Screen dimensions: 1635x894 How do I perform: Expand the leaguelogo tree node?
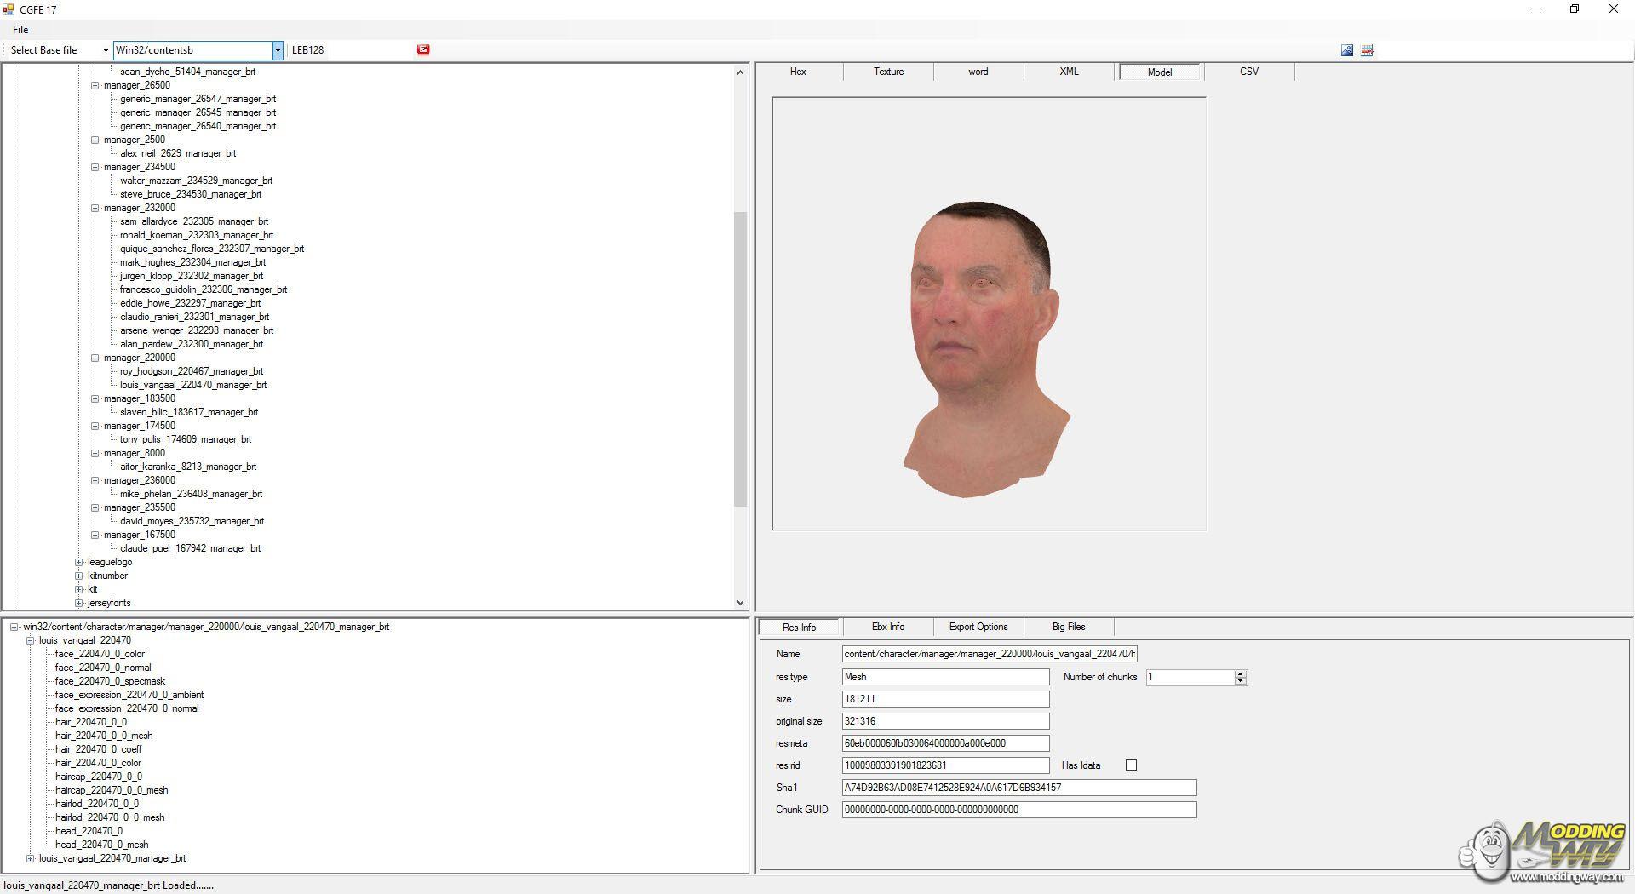(79, 562)
